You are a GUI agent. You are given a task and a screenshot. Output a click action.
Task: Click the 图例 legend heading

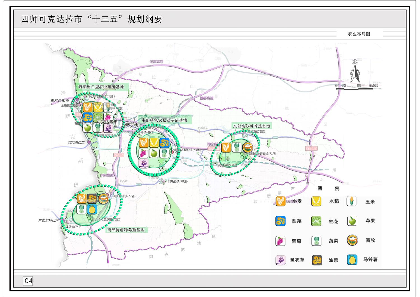[328, 188]
